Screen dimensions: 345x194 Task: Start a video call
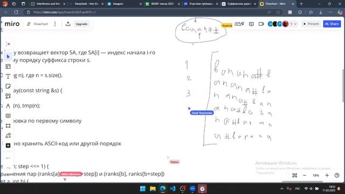pyautogui.click(x=261, y=24)
